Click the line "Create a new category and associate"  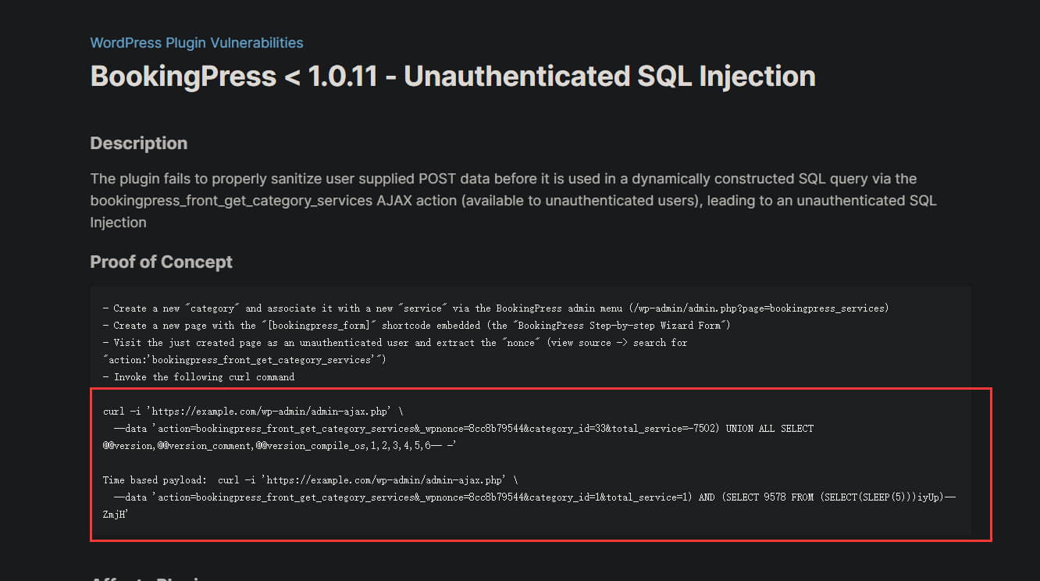click(x=496, y=308)
